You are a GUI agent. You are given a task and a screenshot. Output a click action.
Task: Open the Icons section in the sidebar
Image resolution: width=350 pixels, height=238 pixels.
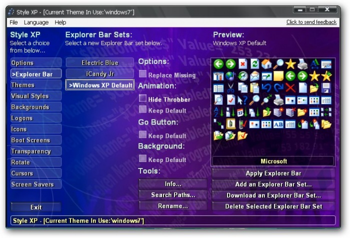point(36,129)
